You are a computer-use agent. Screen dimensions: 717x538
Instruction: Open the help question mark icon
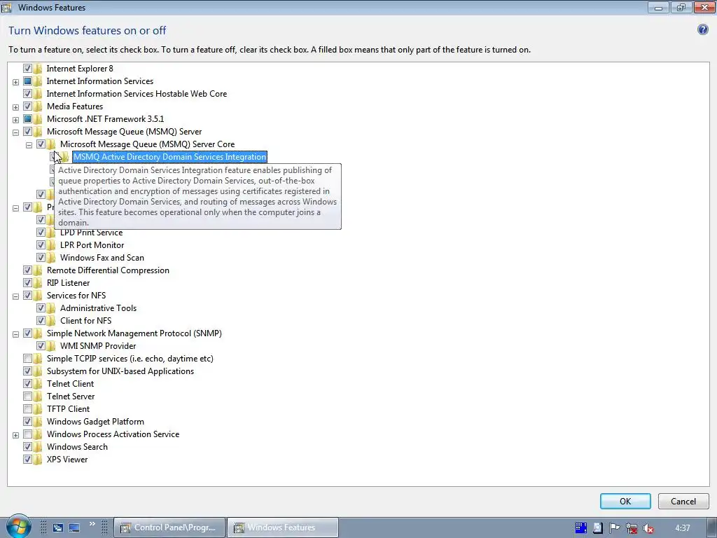(703, 29)
